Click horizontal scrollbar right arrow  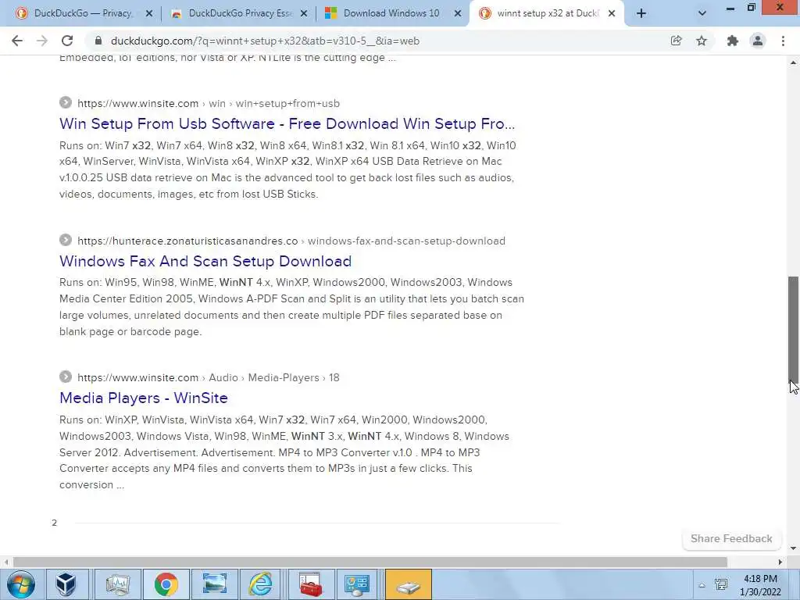click(x=780, y=562)
